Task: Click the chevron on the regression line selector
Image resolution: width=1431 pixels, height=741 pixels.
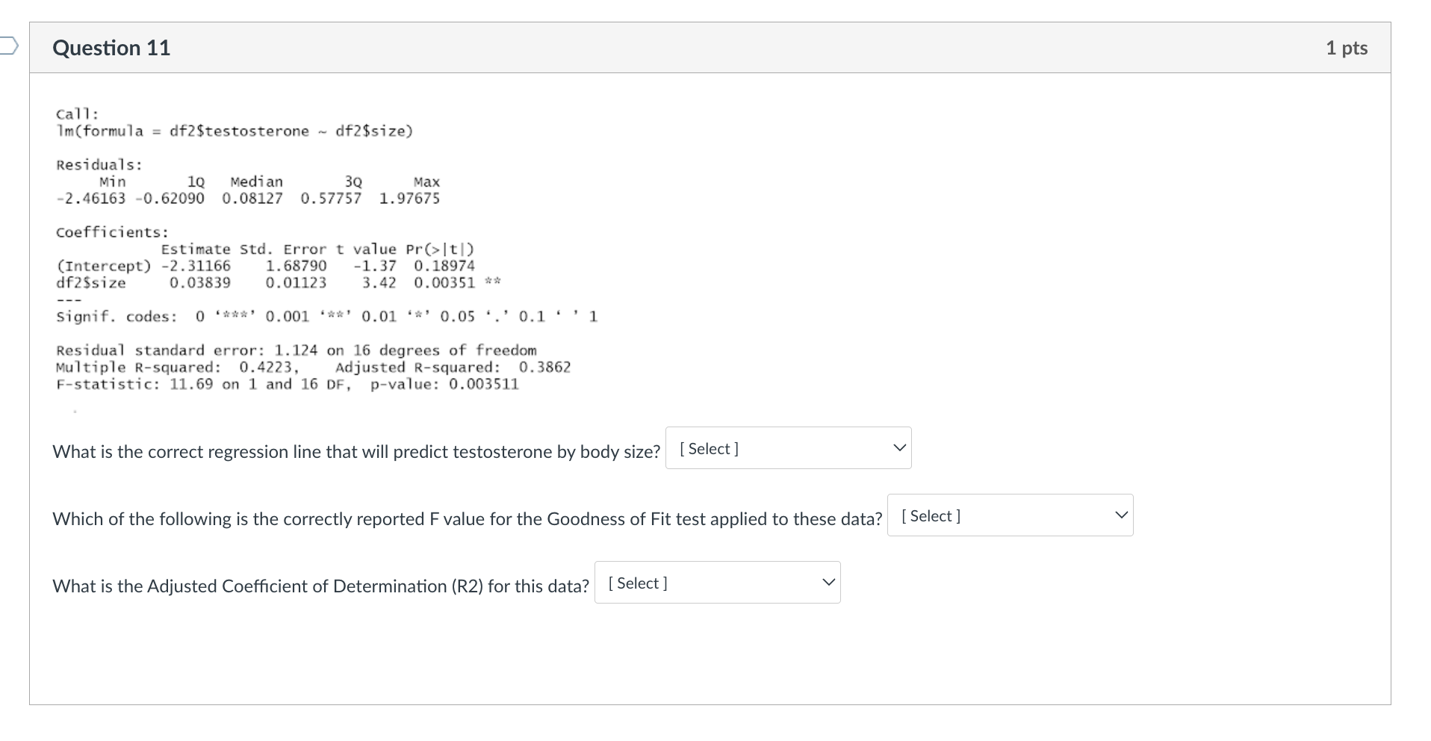Action: coord(898,447)
